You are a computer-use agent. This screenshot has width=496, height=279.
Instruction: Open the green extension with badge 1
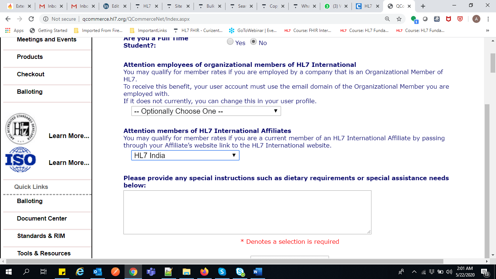click(414, 19)
